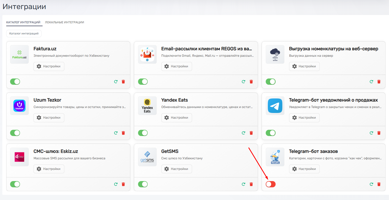Click trash icon on Email-рассылки card
The height and width of the screenshot is (200, 389).
[251, 82]
